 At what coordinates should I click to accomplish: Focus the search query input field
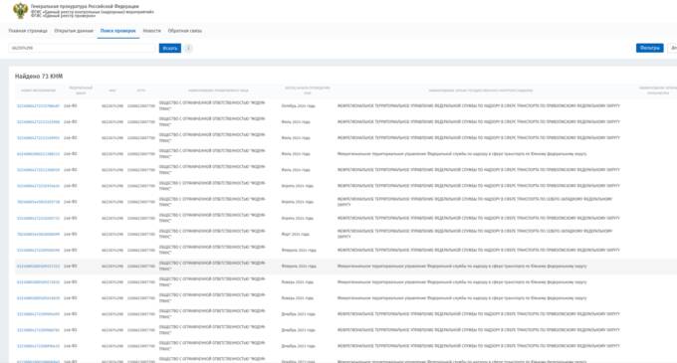tap(82, 49)
